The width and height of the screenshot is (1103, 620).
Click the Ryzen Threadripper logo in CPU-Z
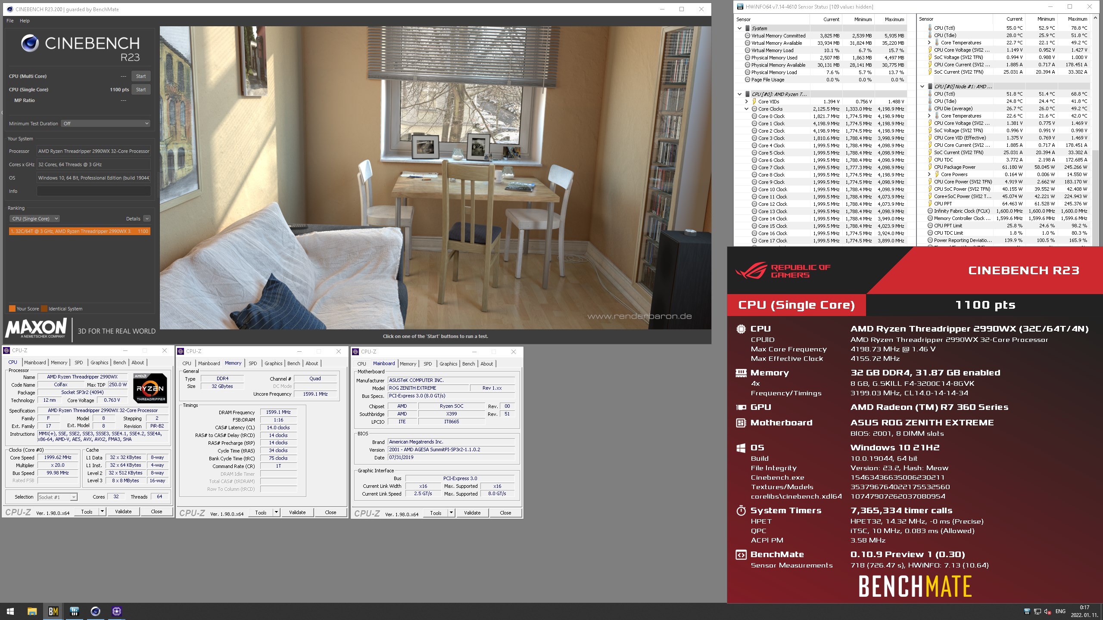(150, 388)
